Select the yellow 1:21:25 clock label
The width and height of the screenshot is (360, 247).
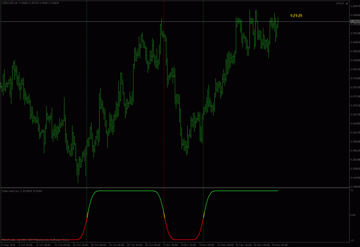pos(296,16)
